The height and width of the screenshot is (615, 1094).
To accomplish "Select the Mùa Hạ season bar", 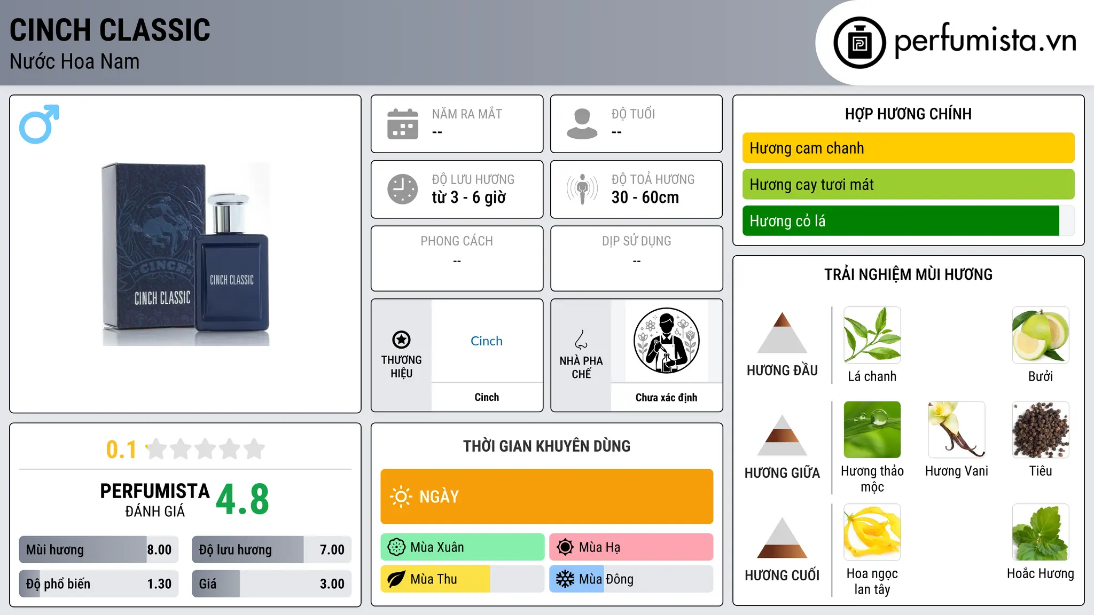I will (631, 547).
